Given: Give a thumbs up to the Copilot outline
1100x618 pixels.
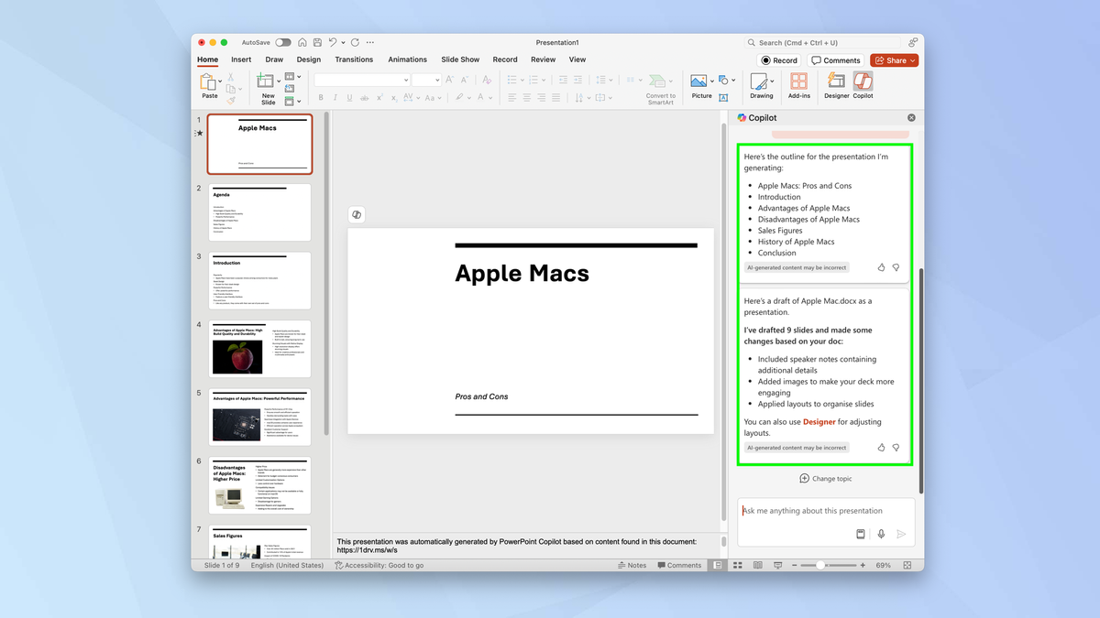Looking at the screenshot, I should pyautogui.click(x=881, y=267).
